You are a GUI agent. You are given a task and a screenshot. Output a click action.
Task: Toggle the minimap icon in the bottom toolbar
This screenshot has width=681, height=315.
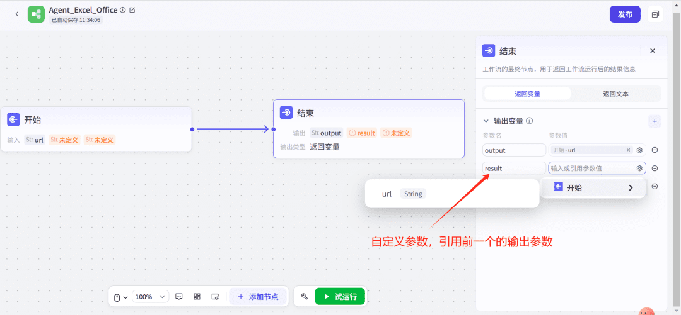215,296
